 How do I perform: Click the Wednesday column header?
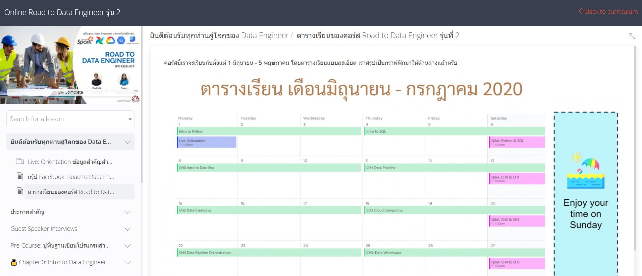[x=314, y=118]
